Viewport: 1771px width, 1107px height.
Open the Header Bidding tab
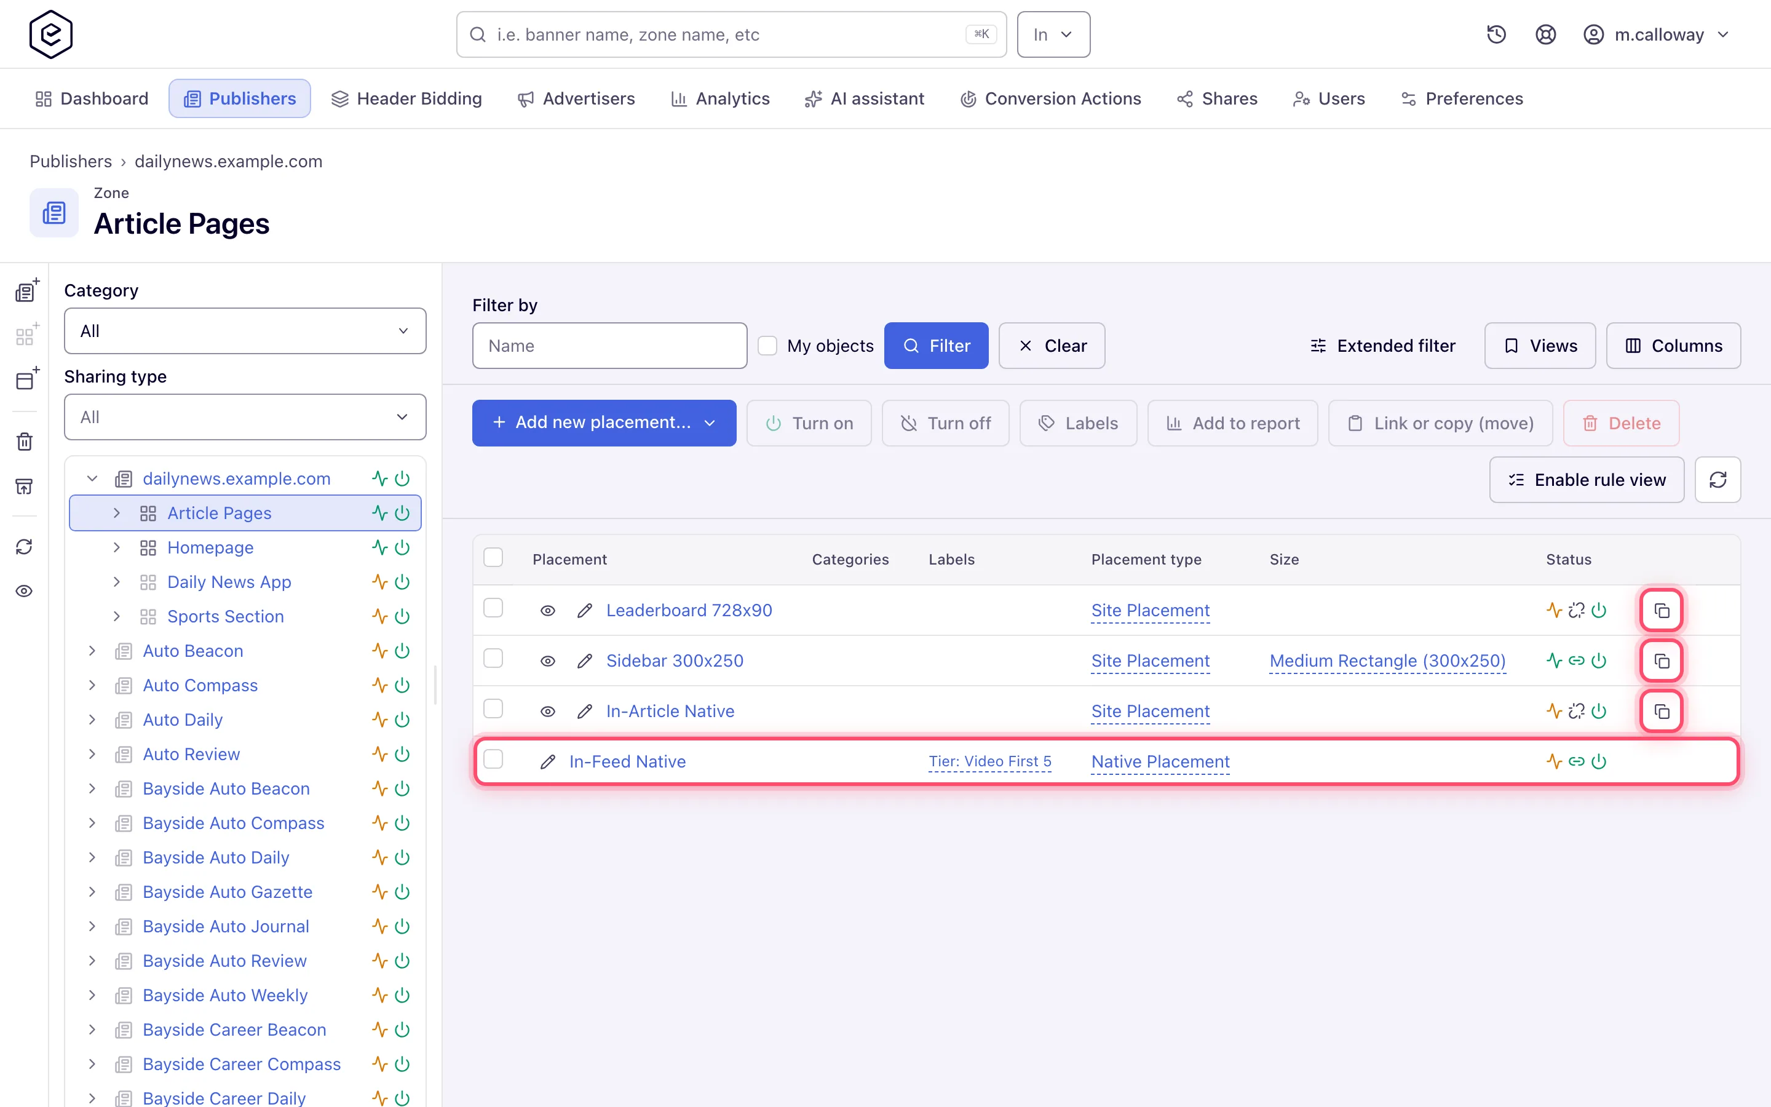click(407, 99)
